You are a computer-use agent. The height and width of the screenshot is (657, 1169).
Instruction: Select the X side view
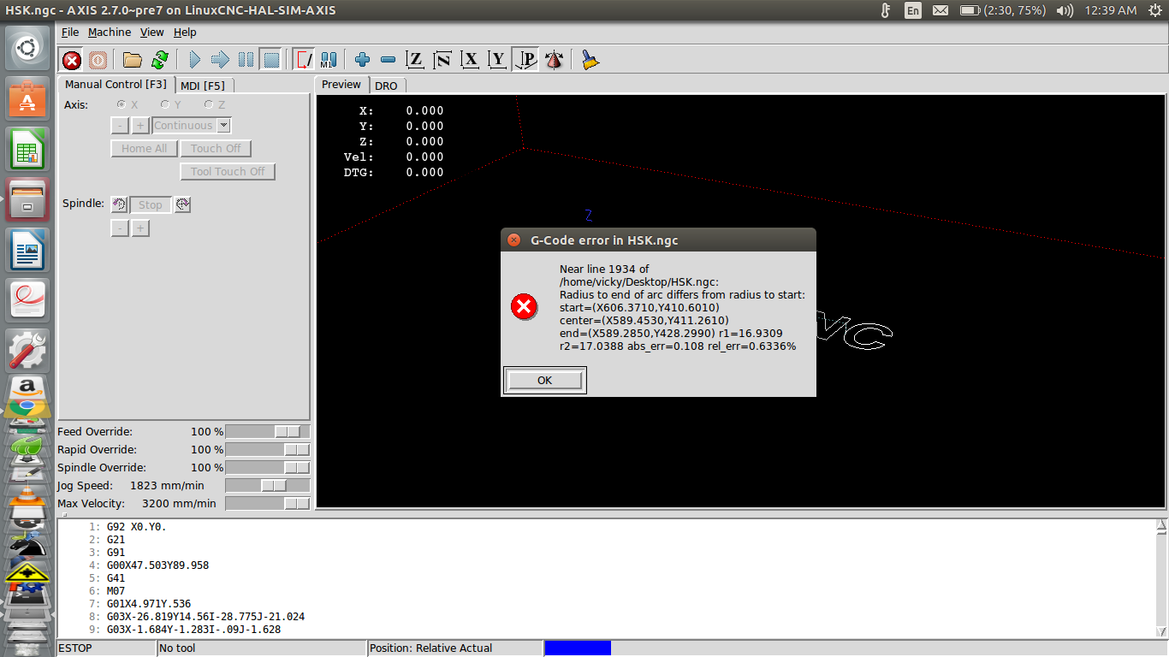point(470,60)
